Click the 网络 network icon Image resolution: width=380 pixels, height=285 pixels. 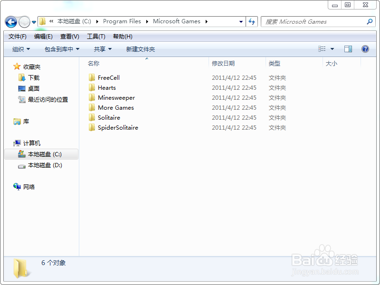[17, 187]
